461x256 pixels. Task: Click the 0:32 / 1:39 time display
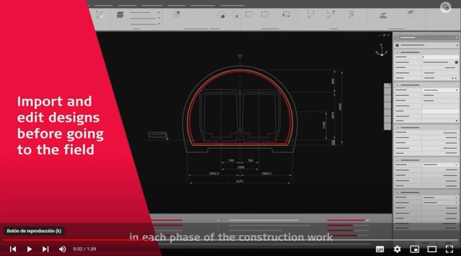point(85,249)
